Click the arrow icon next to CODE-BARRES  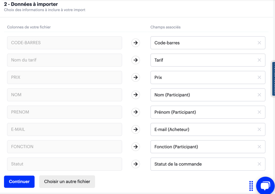pos(136,43)
